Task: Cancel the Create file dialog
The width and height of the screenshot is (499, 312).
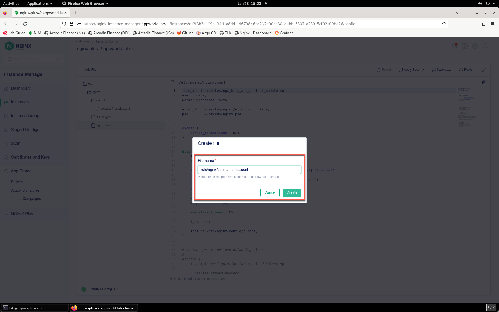Action: 270,192
